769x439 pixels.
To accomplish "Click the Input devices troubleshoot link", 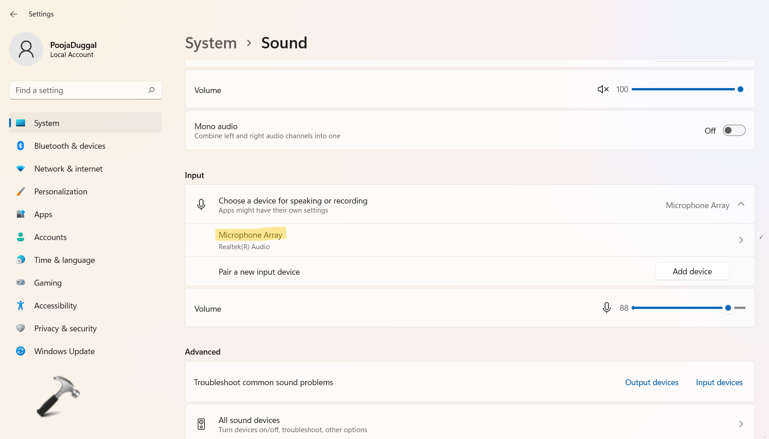I will point(719,382).
